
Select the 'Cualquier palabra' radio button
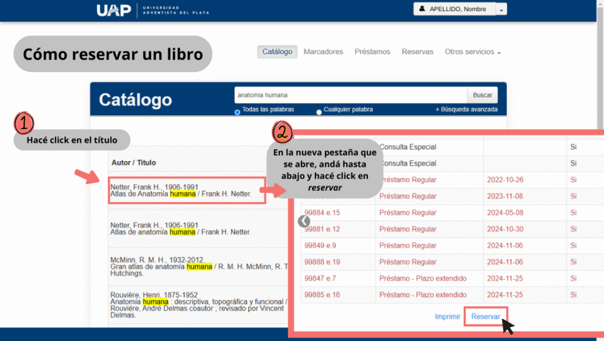pos(319,112)
